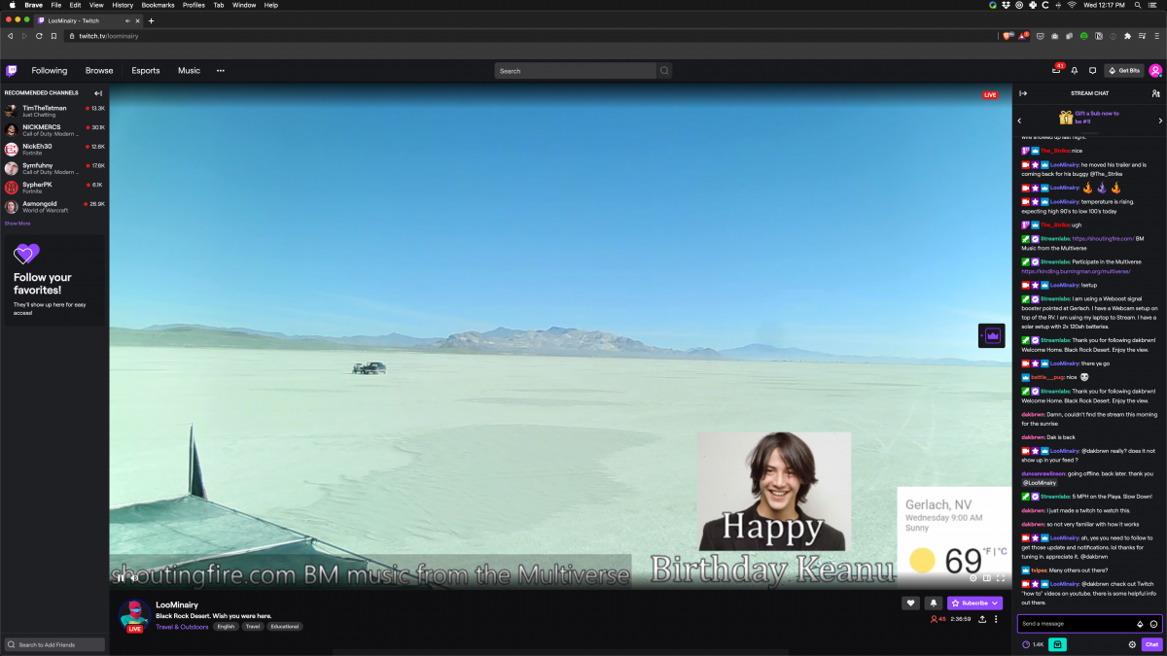This screenshot has width=1167, height=656.
Task: Click the Gift a Sub banner
Action: pyautogui.click(x=1089, y=118)
